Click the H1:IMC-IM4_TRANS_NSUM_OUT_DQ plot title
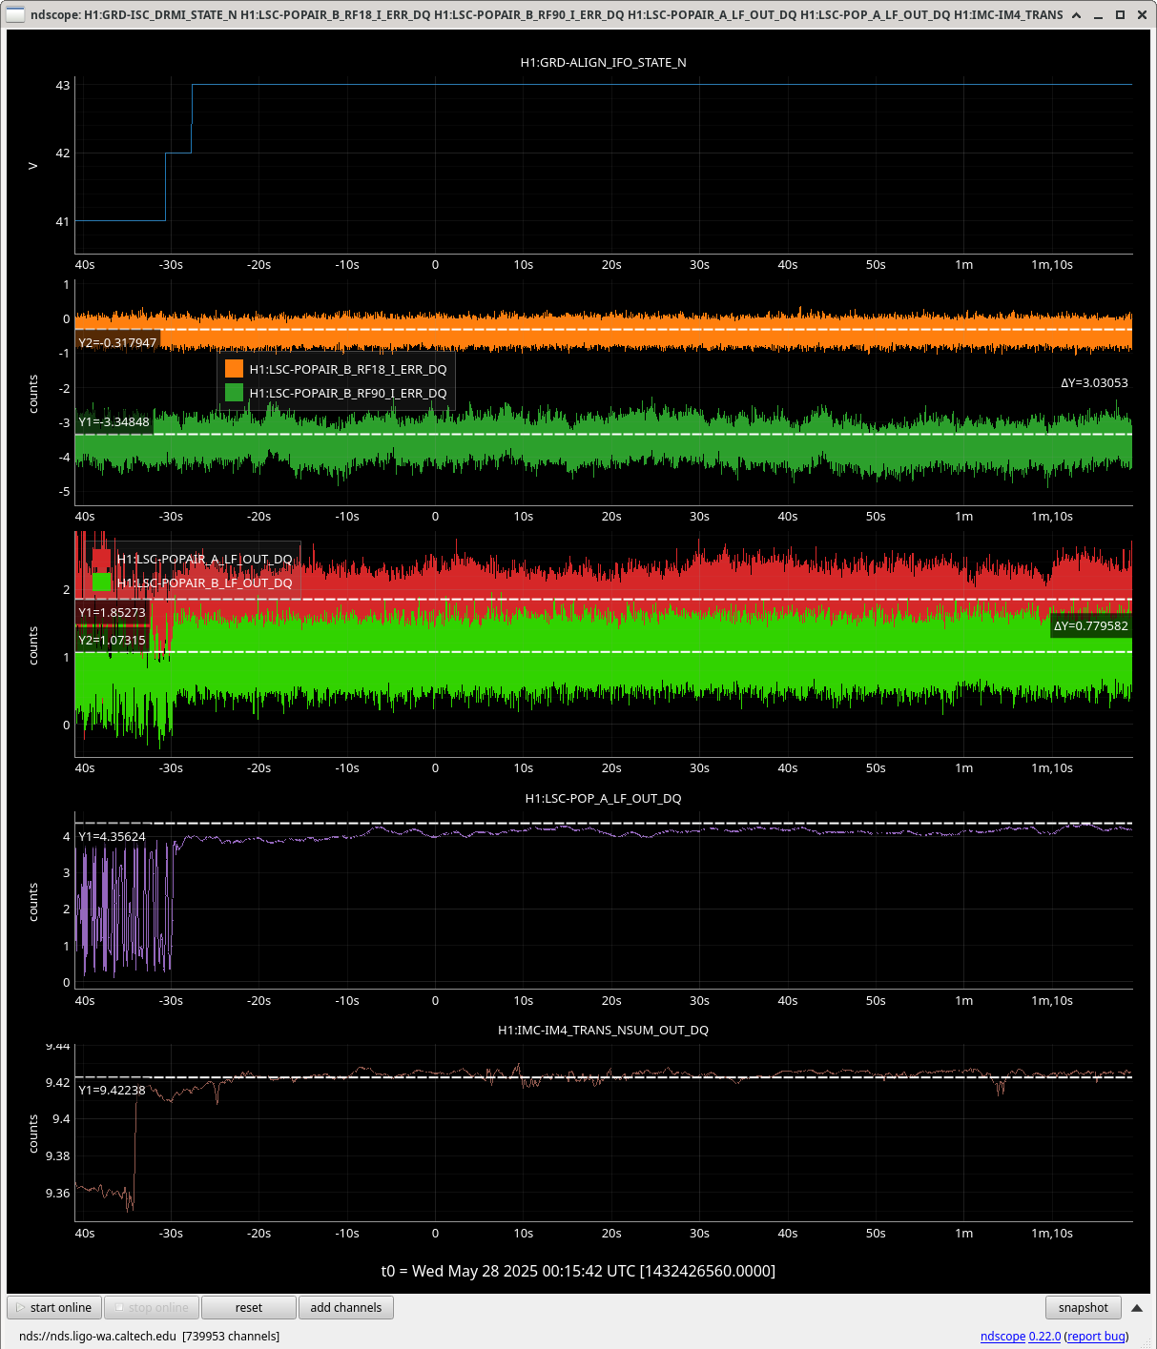Viewport: 1157px width, 1349px height. click(603, 1030)
